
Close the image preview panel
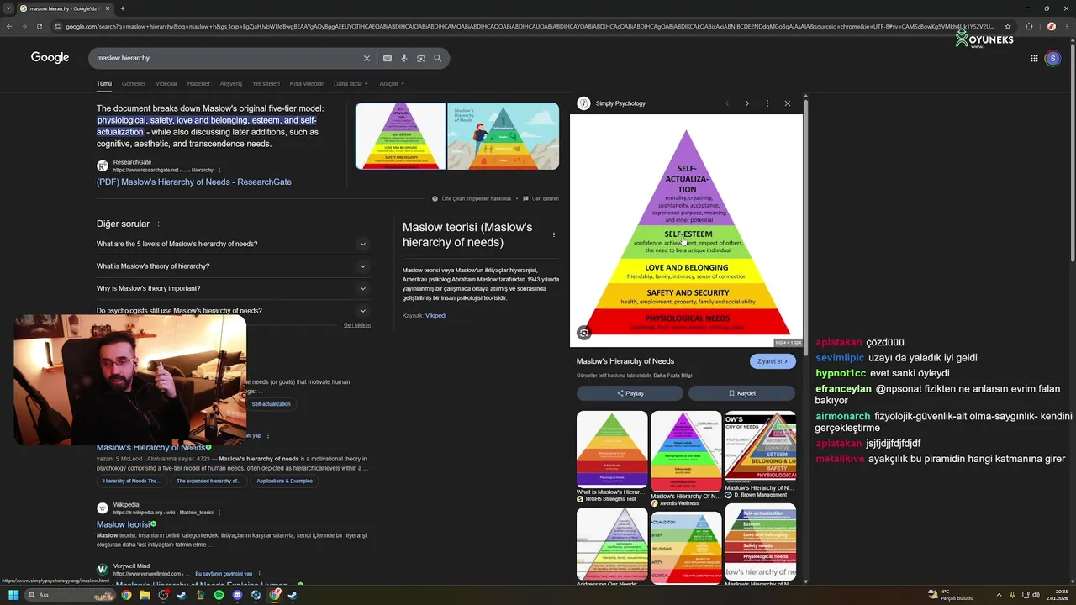point(788,103)
